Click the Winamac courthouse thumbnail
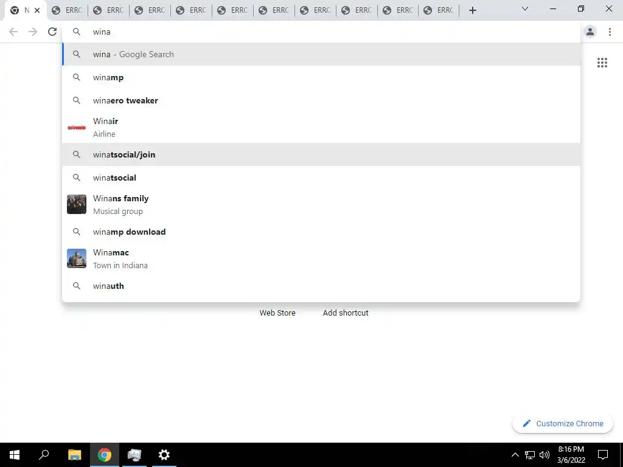 [77, 258]
